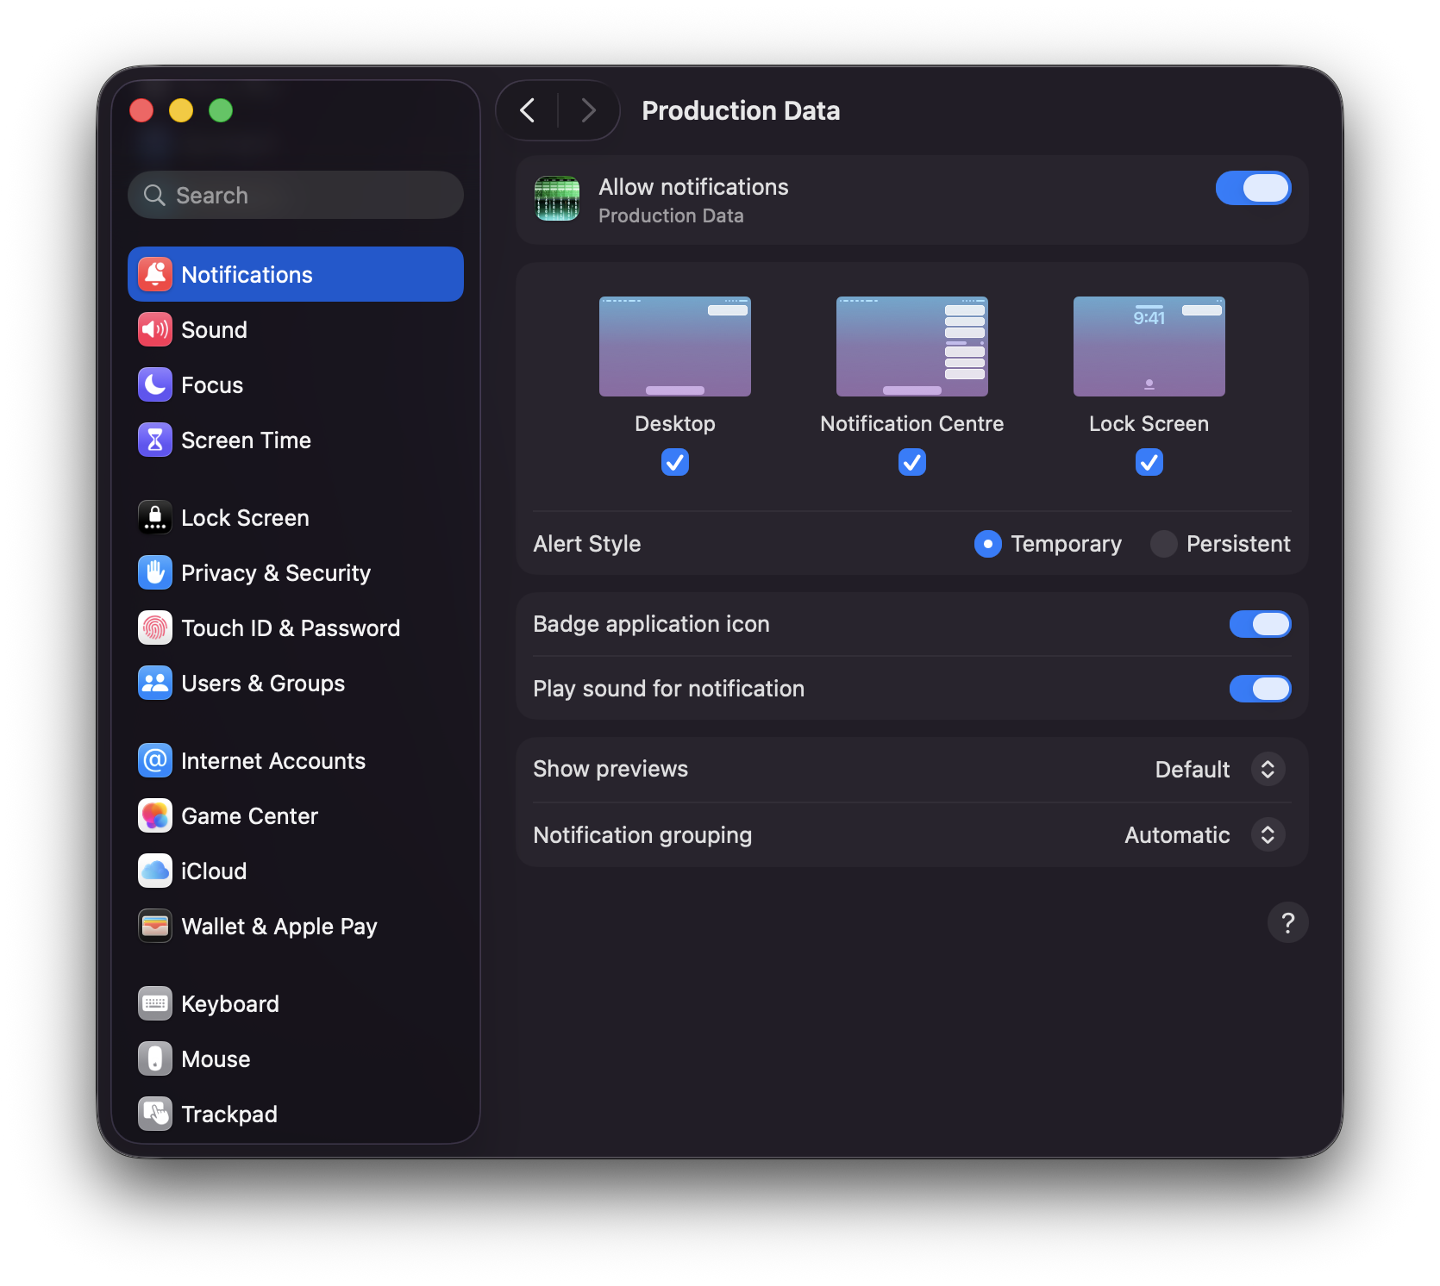Disable Play sound for notification switch

click(1260, 689)
